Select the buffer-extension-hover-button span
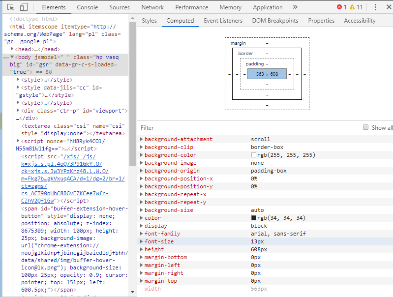Screen dimensions: 393x297 point(75,249)
